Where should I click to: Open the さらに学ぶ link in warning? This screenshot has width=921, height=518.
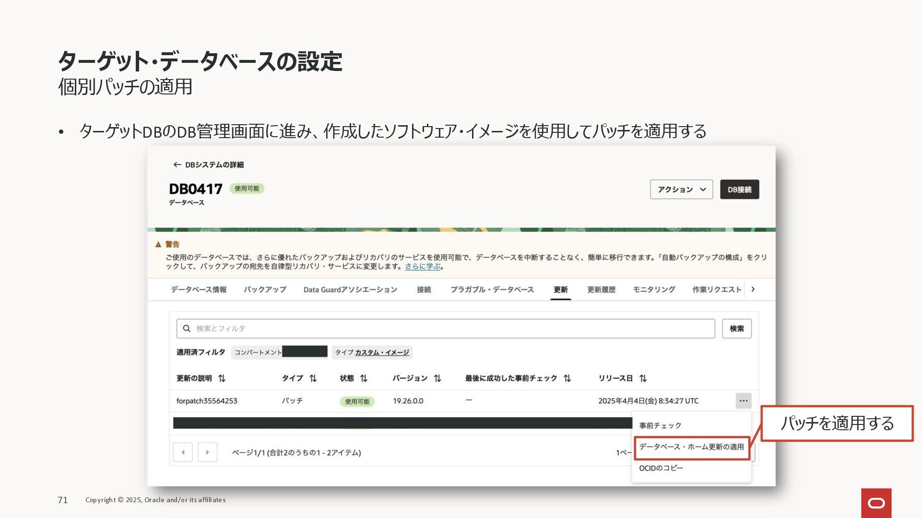423,266
